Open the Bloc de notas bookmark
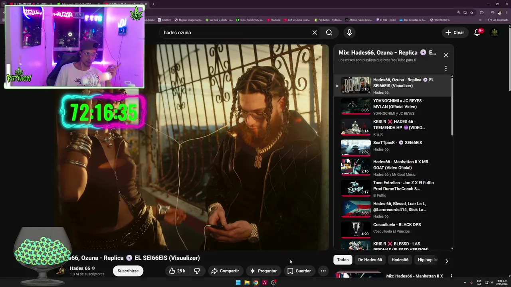511x287 pixels. tap(412, 20)
